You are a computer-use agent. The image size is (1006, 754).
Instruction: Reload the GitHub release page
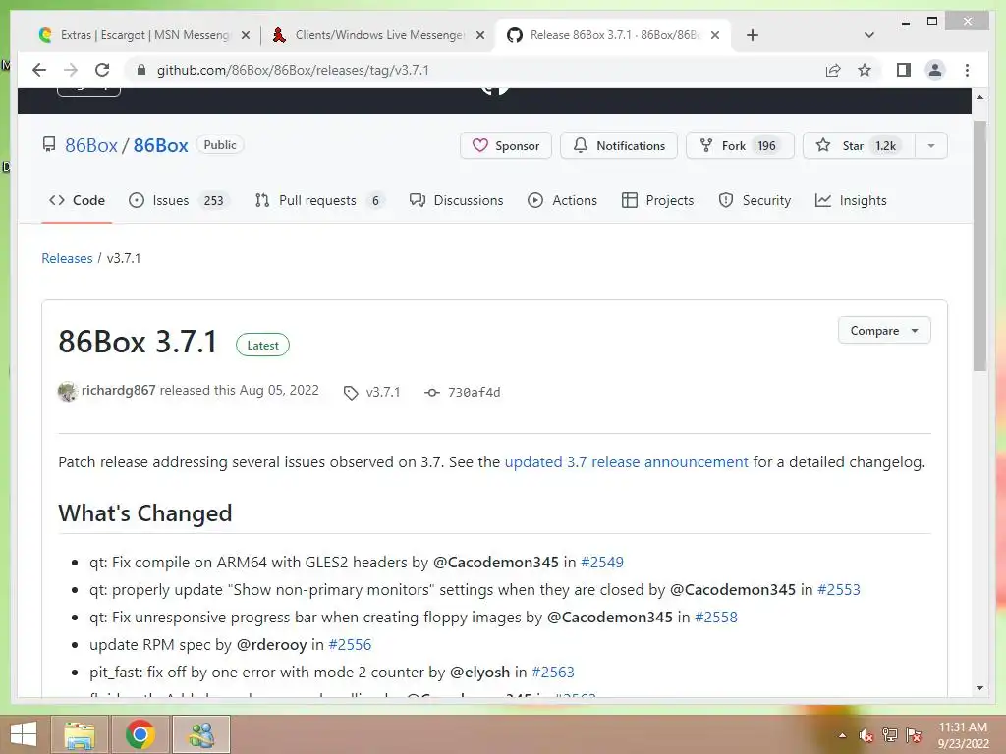tap(102, 70)
